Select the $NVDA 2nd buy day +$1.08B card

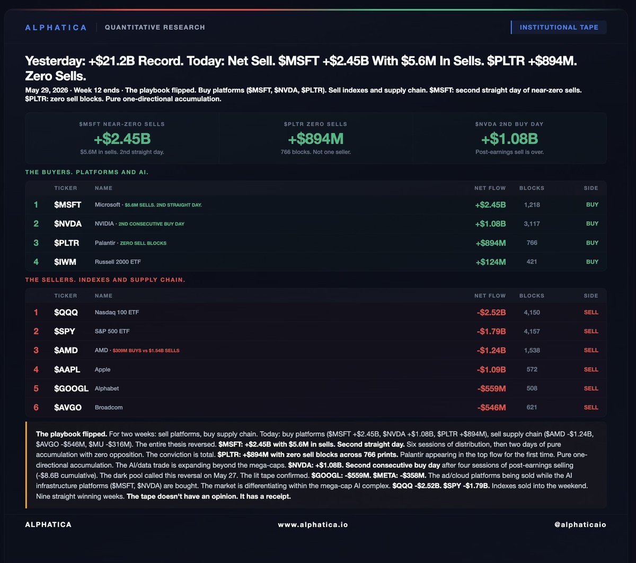(509, 138)
